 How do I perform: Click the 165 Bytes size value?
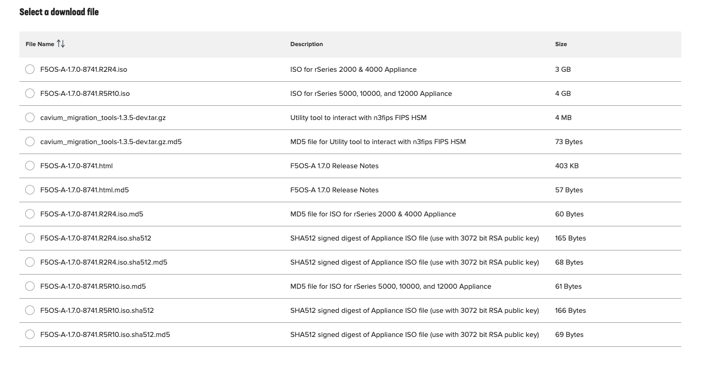tap(570, 238)
